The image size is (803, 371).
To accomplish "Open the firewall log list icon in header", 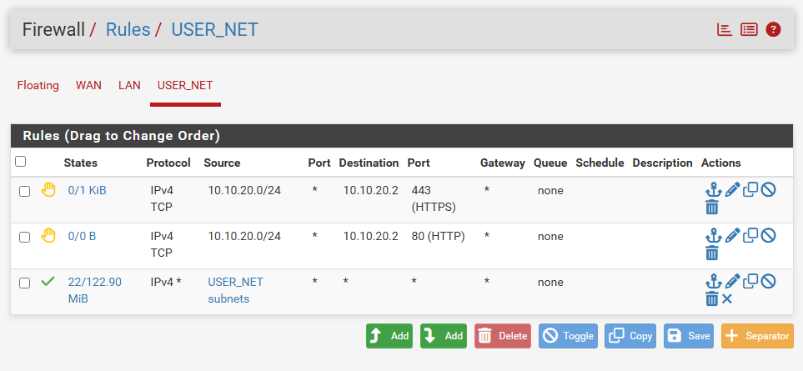I will click(749, 30).
